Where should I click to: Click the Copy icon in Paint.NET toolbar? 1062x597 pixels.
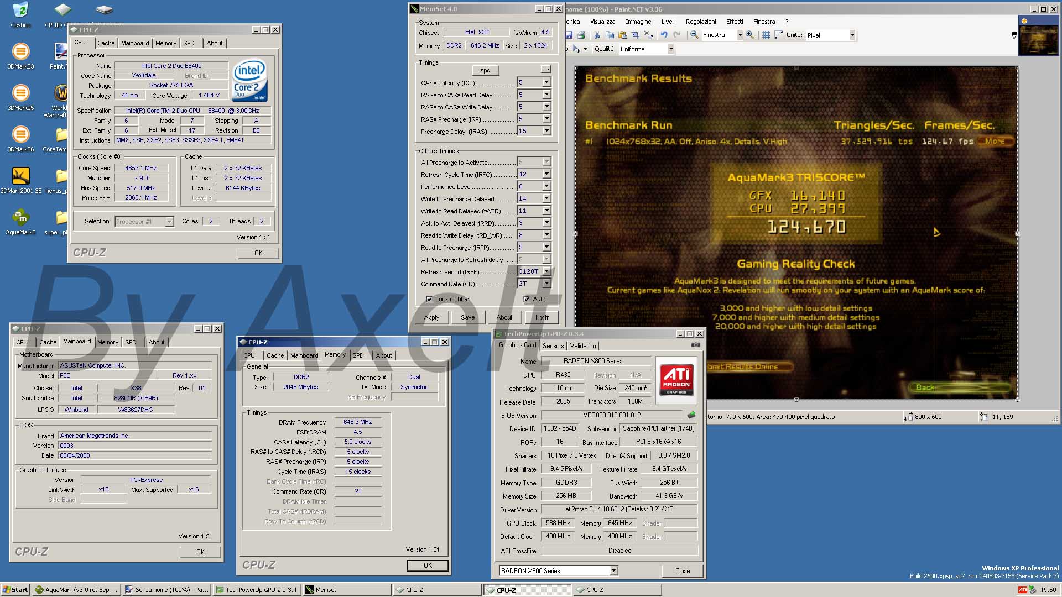610,35
